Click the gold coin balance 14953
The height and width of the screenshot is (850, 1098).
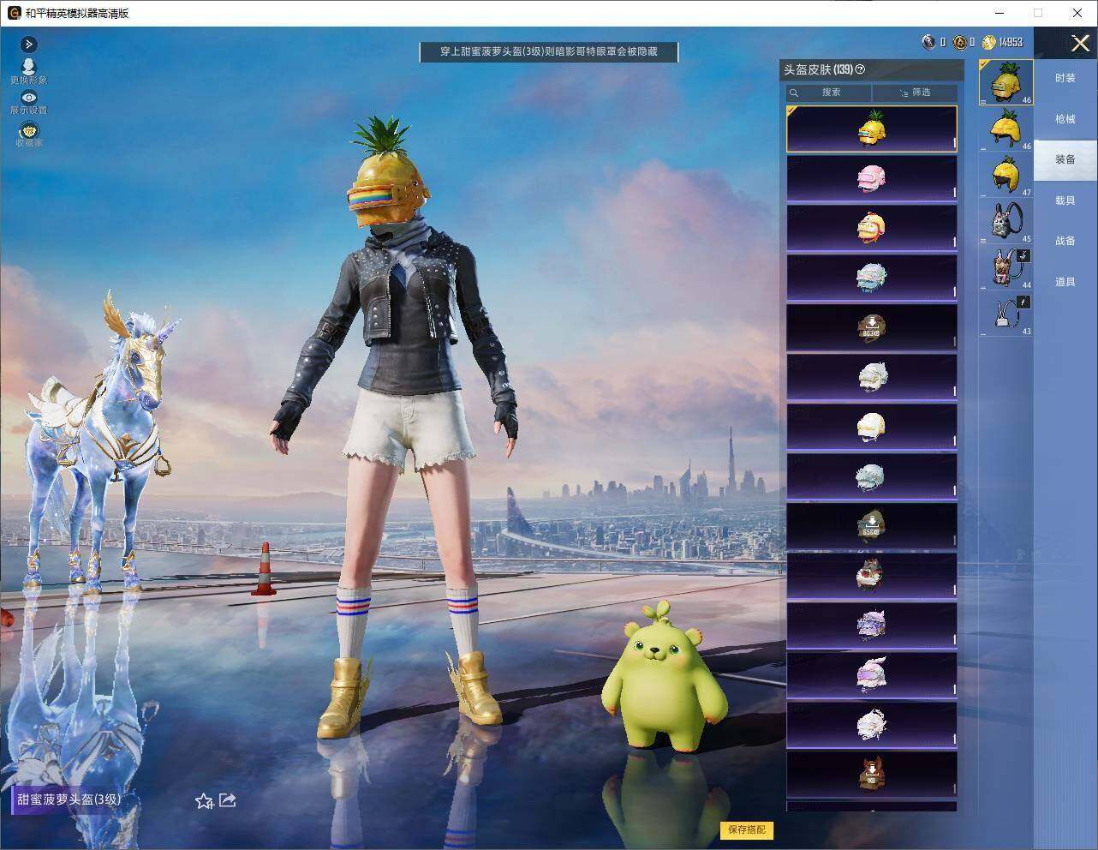click(x=1003, y=42)
